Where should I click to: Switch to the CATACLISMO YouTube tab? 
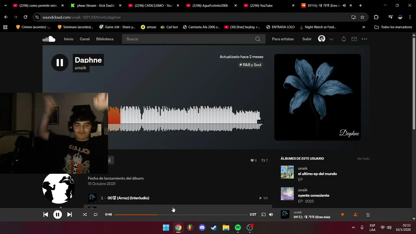tap(153, 6)
